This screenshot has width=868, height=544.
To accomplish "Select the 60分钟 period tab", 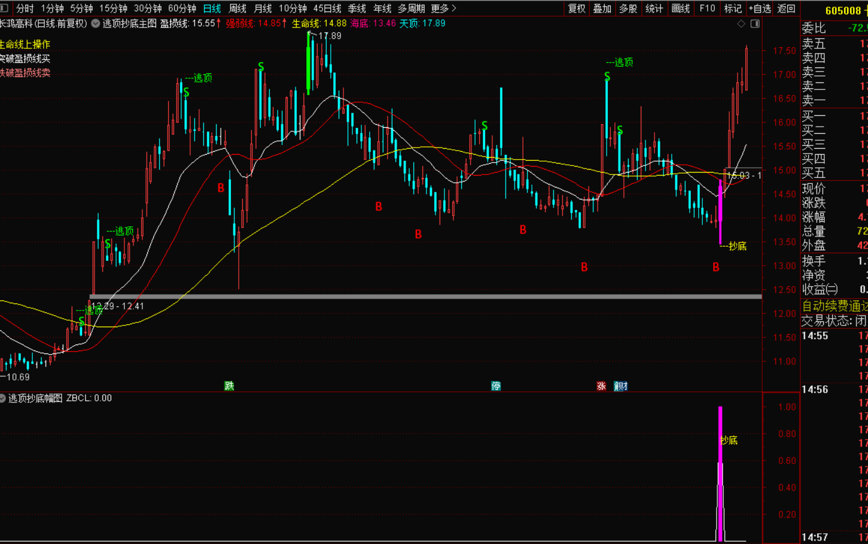I will [182, 8].
